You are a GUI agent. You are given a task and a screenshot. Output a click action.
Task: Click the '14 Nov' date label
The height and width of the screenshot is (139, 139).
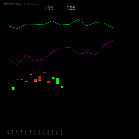[17, 132]
